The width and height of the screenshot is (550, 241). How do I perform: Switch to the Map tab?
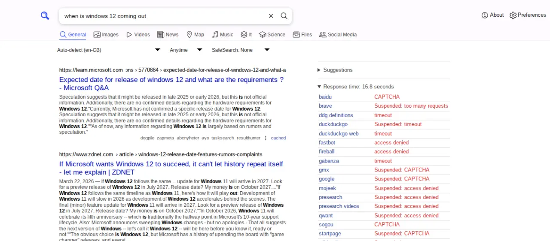coord(195,35)
